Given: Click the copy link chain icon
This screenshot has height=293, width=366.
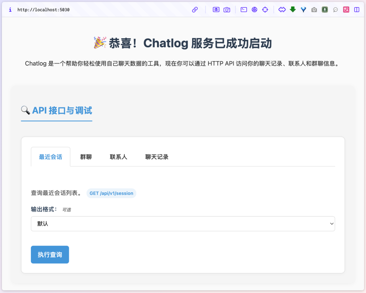Looking at the screenshot, I should [195, 9].
